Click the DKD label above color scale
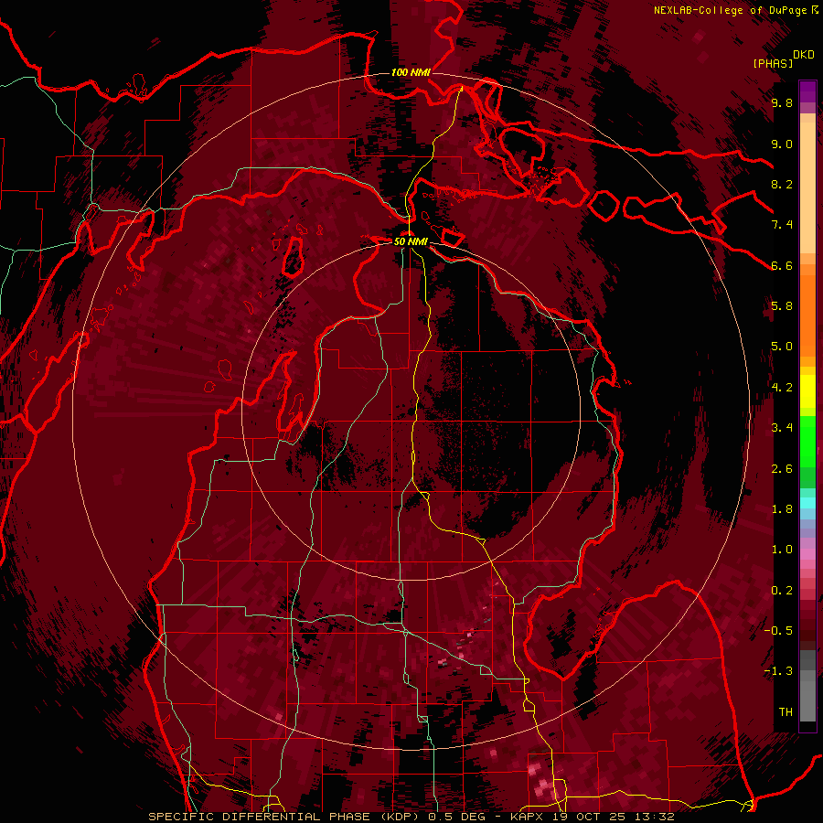This screenshot has height=823, width=823. pyautogui.click(x=804, y=55)
